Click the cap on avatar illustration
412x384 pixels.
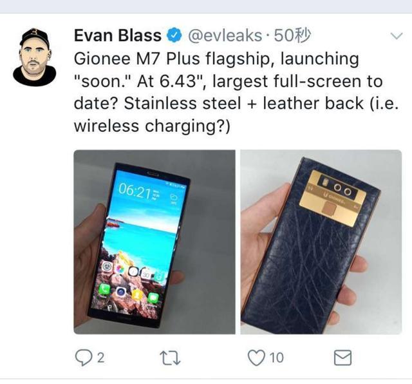(x=34, y=37)
